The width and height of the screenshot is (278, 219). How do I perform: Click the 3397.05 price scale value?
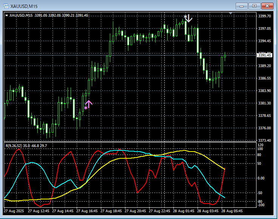click(x=264, y=29)
